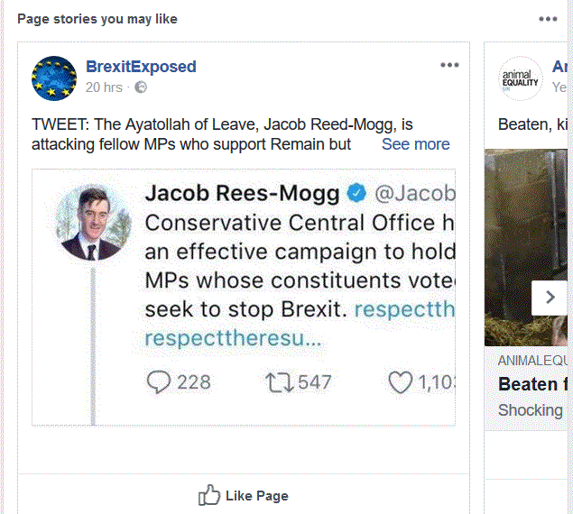573x514 pixels.
Task: Open the BrexitExposed page name link
Action: point(141,67)
